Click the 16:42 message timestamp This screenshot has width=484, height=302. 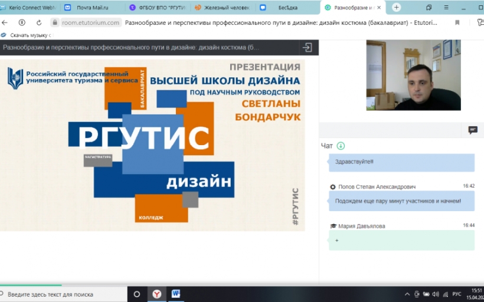point(469,186)
